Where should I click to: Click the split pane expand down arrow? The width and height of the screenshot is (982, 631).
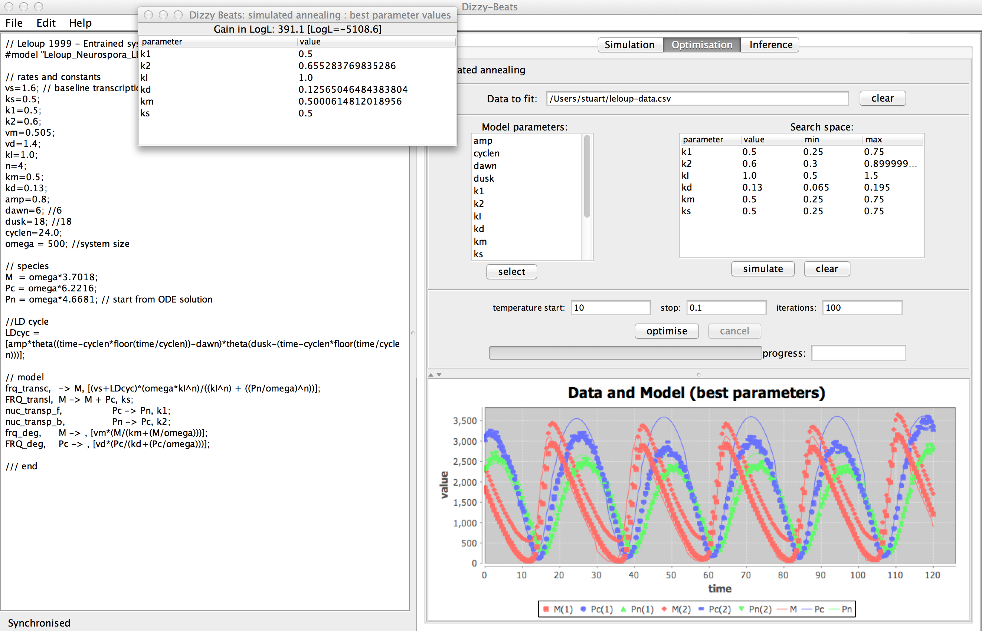(439, 375)
